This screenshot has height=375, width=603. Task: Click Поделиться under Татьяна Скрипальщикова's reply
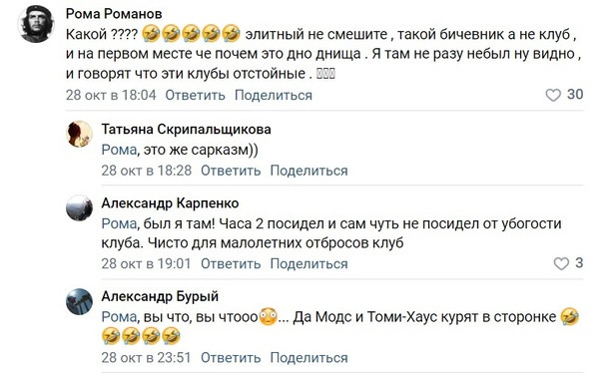308,171
